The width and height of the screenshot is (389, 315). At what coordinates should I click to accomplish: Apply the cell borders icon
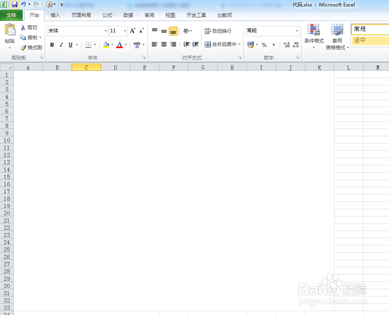tap(88, 45)
